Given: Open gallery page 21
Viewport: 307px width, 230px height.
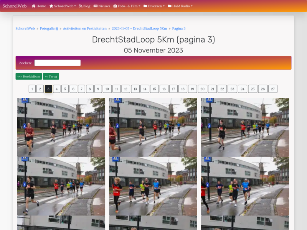Looking at the screenshot, I should (x=213, y=89).
